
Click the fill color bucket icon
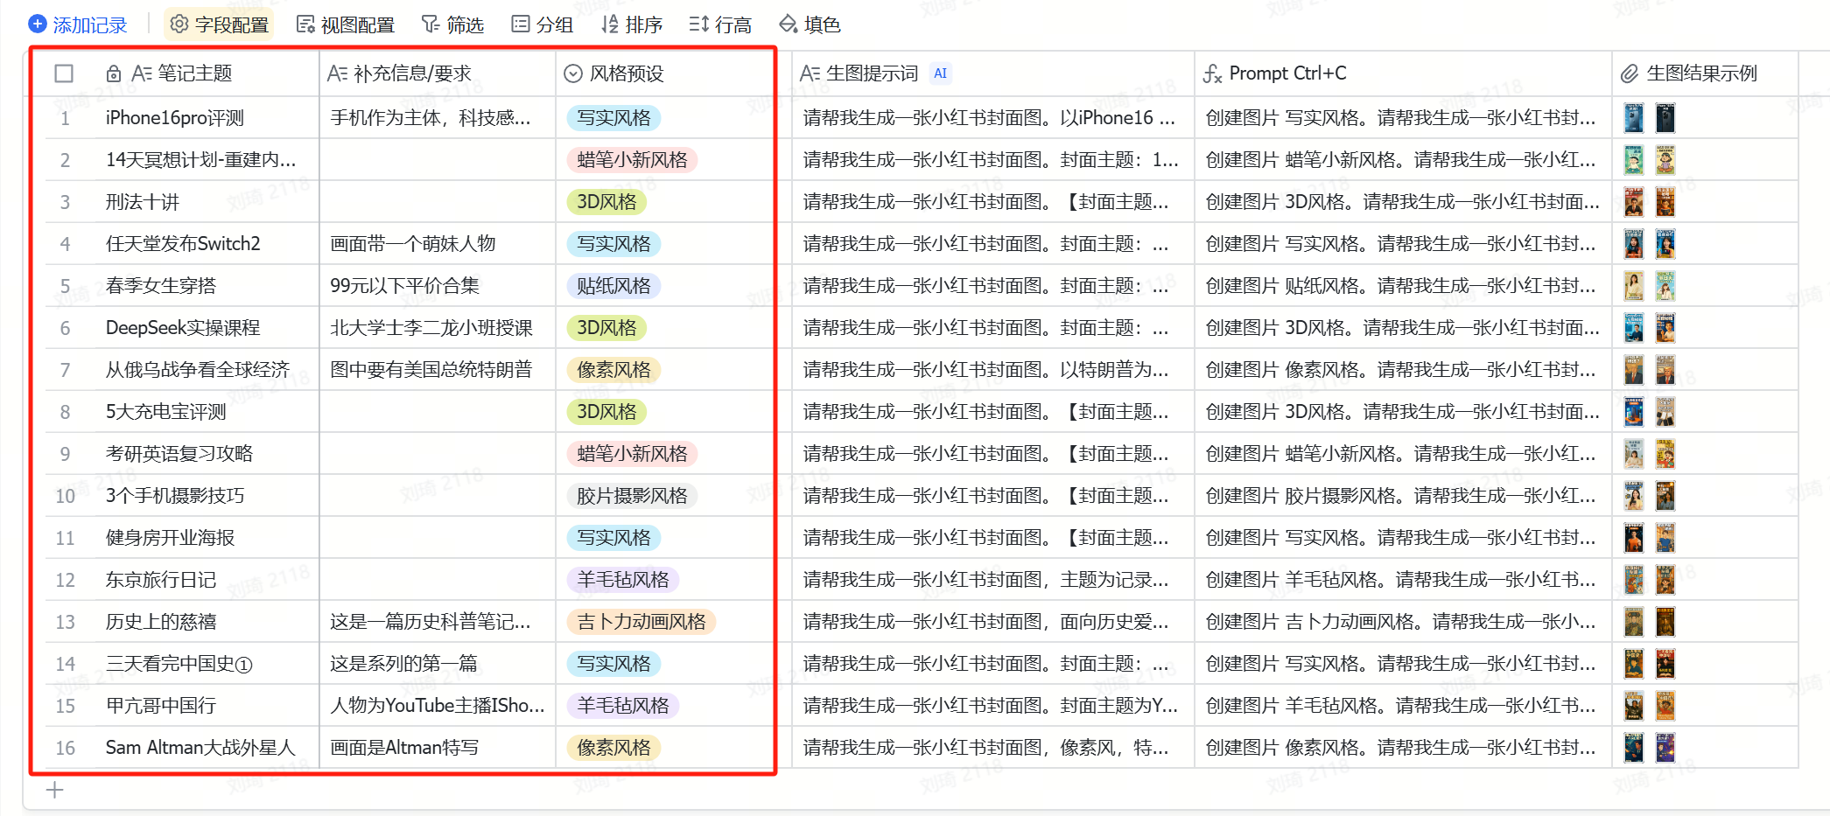pos(789,24)
